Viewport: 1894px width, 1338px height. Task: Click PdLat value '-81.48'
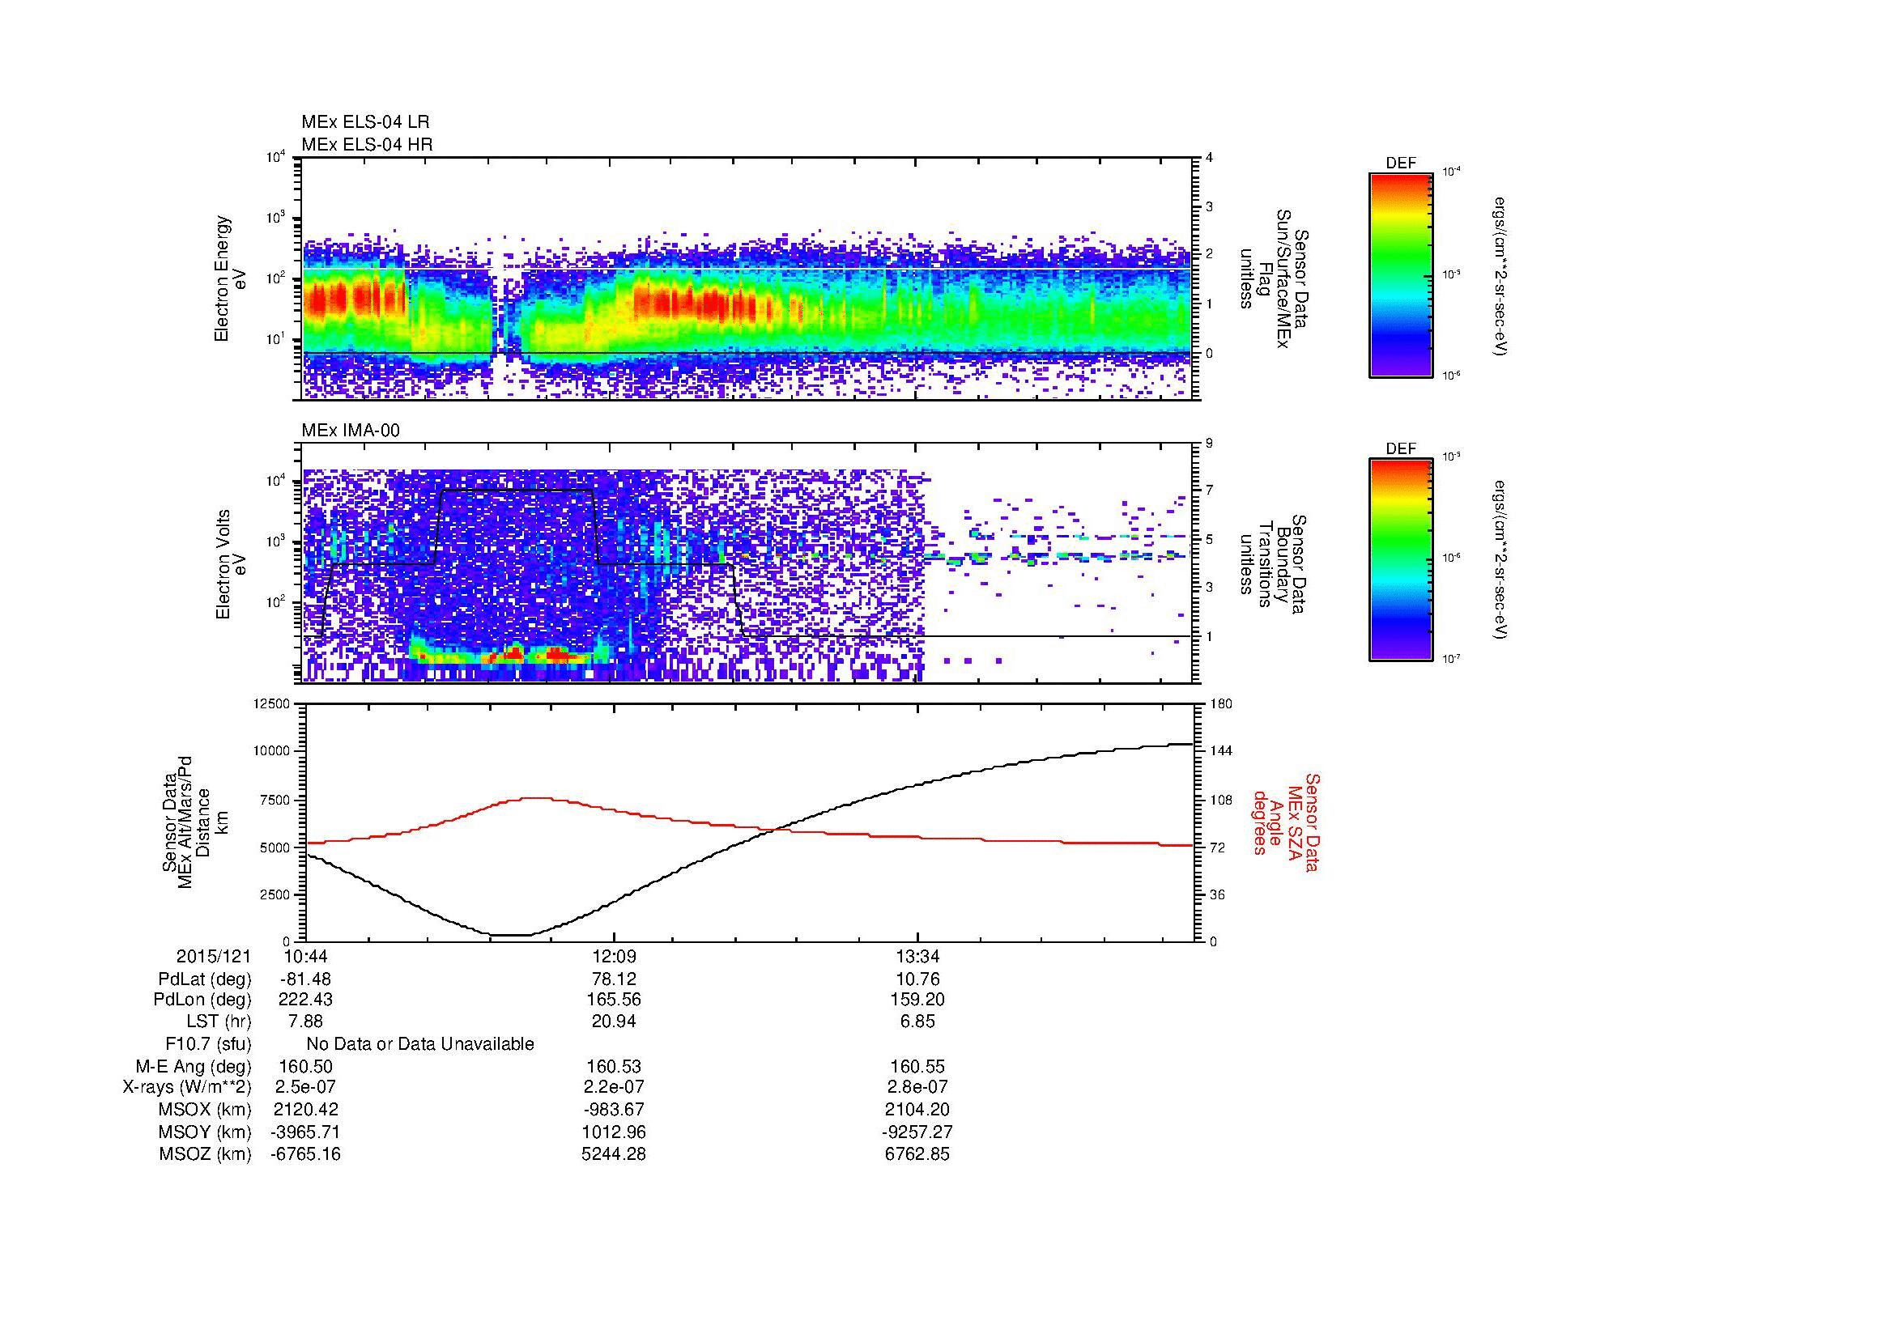point(305,979)
